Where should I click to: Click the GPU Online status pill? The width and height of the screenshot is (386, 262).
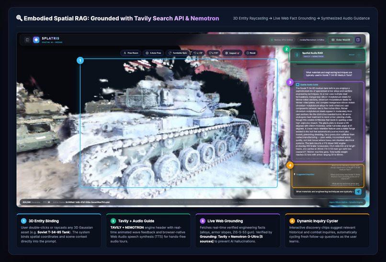point(282,40)
